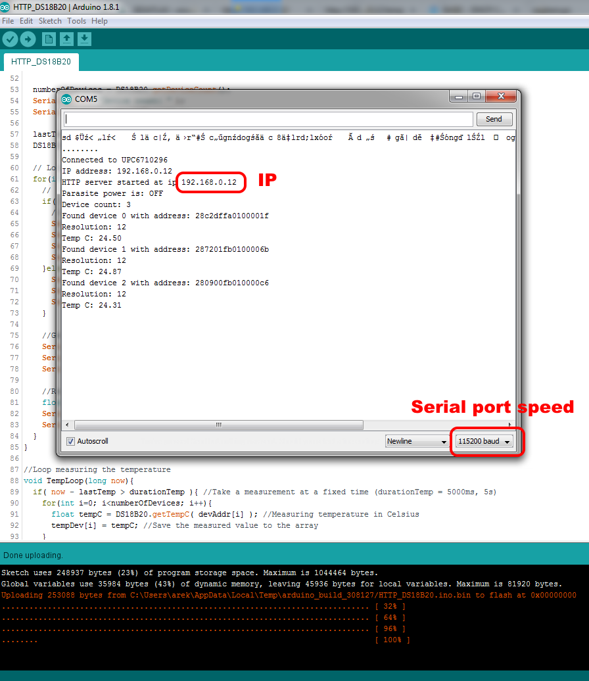Viewport: 589px width, 681px height.
Task: Select the HTTP_DS18B20 sketch tab
Action: (x=41, y=62)
